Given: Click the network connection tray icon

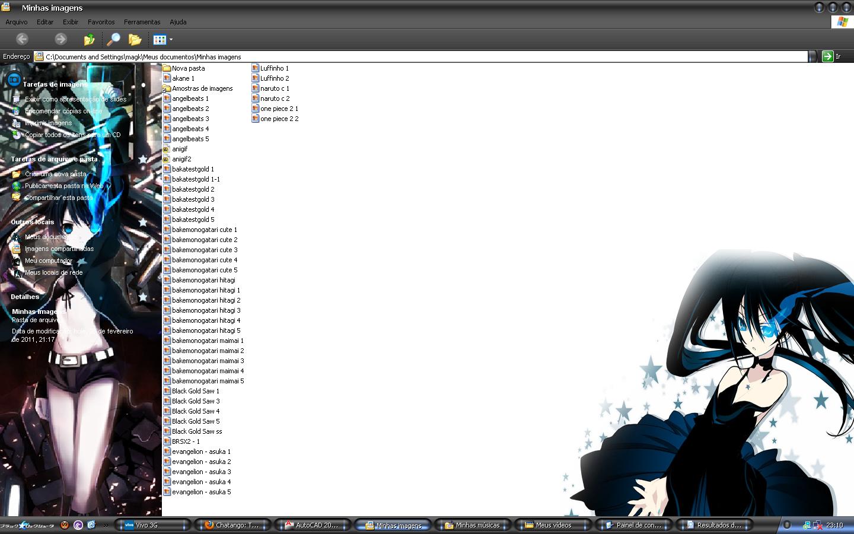Looking at the screenshot, I should point(807,525).
